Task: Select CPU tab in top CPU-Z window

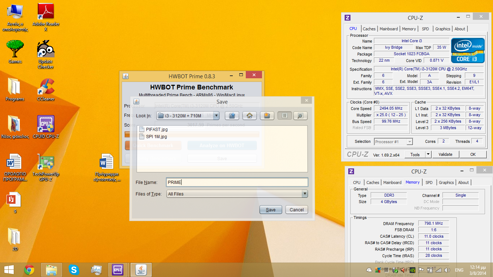Action: (x=353, y=28)
